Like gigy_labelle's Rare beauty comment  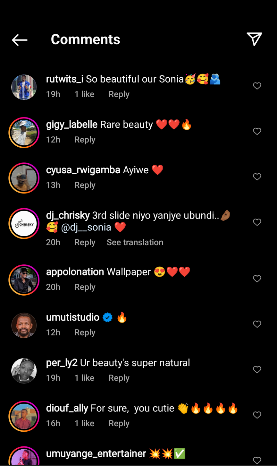(257, 131)
